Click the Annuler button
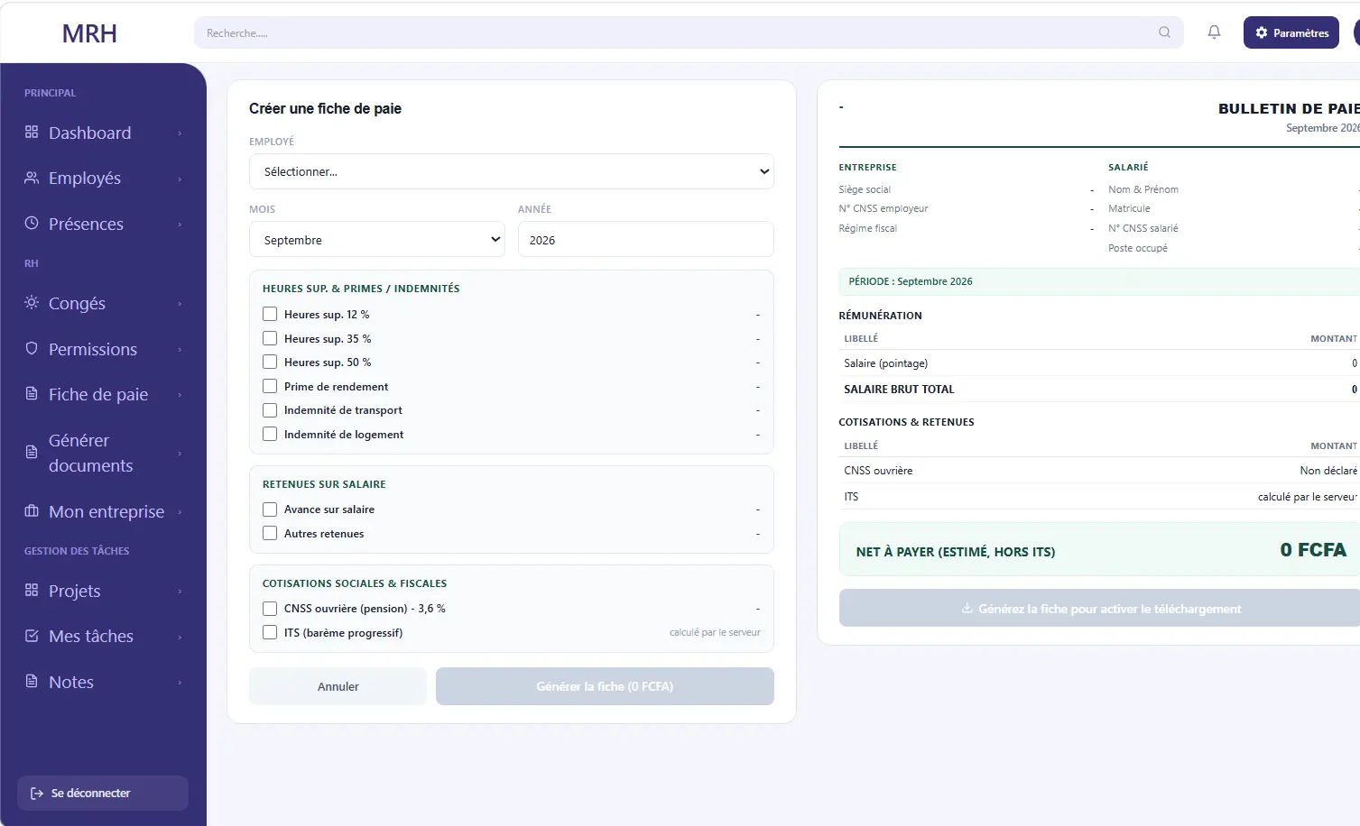The image size is (1360, 826). 338,686
